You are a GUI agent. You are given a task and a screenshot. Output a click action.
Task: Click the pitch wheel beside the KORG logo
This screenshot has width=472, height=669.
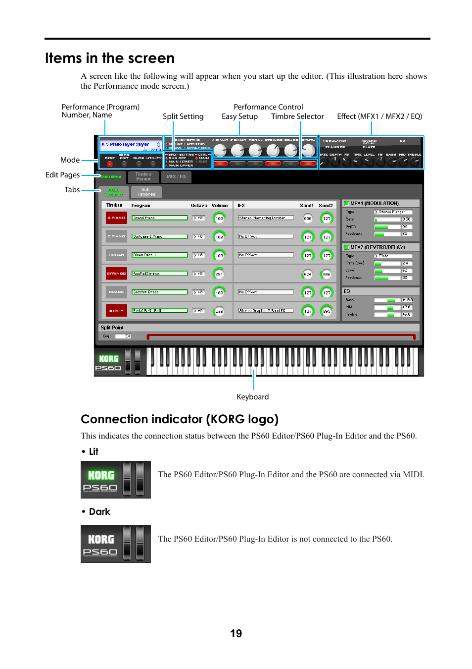(x=128, y=361)
